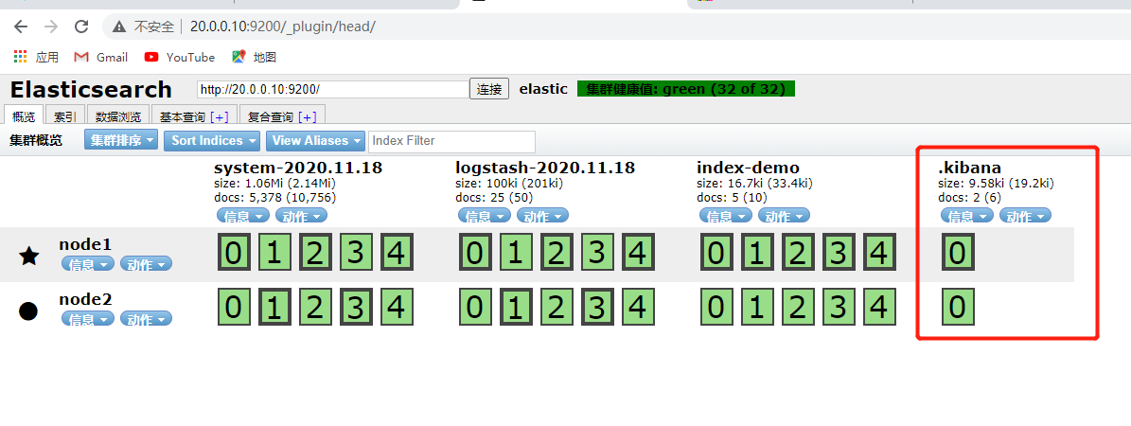The image size is (1131, 426).
Task: Click the logstash-2020.11.18 index title
Action: pos(545,168)
